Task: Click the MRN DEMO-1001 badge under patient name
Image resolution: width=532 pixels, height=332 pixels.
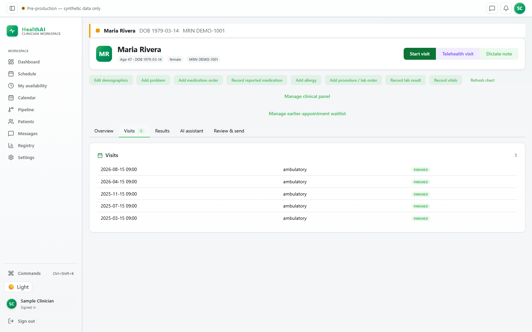Action: 203,59
